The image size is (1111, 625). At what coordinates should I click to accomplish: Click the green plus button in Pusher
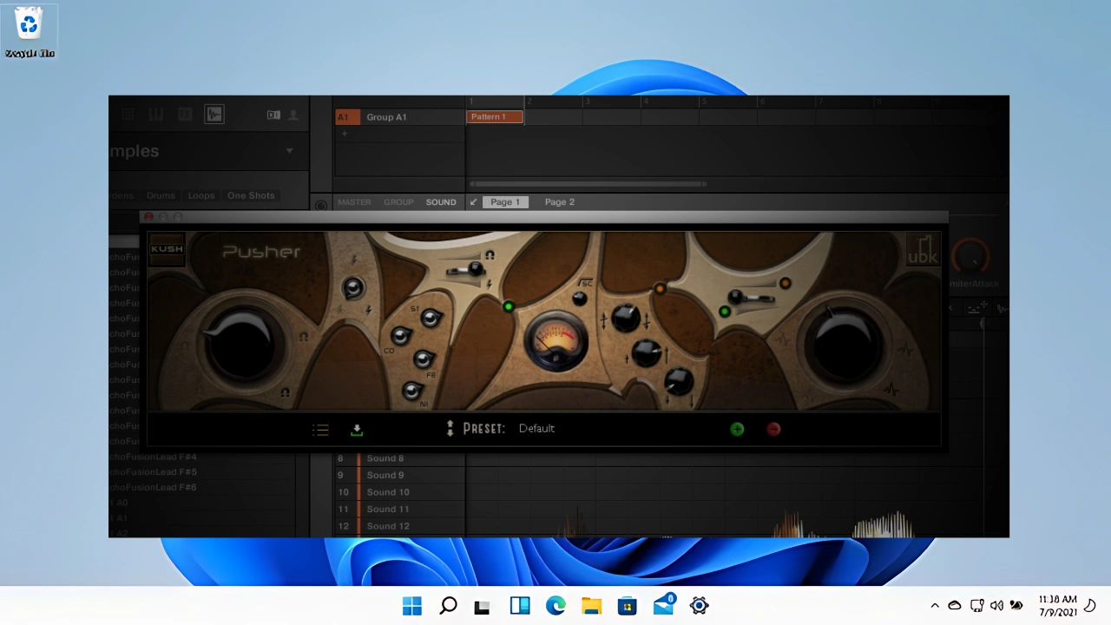tap(737, 429)
